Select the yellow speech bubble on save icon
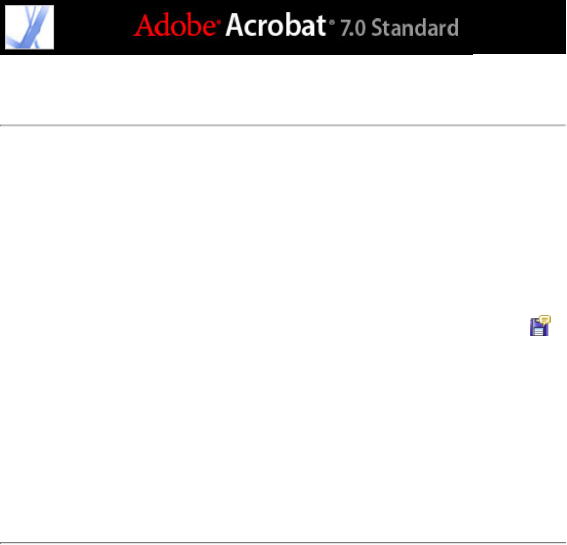 545,320
